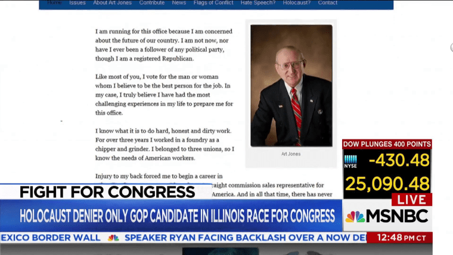Screen dimensions: 453x255
Task: Go to About Art Jones page
Action: 113,3
